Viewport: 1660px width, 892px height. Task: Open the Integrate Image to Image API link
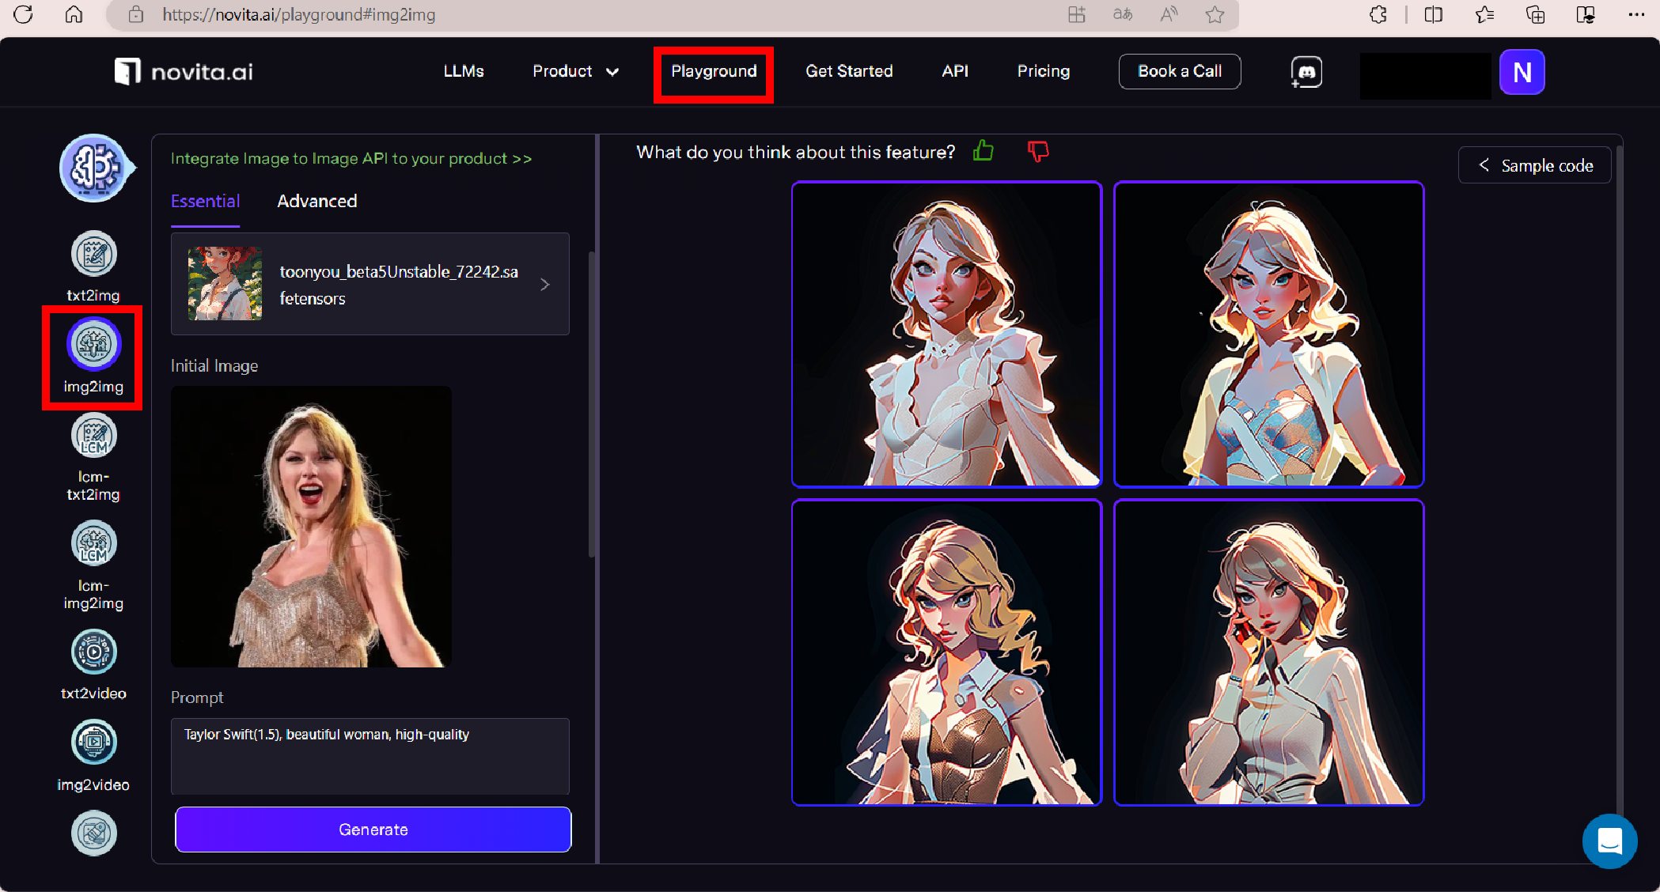pyautogui.click(x=351, y=159)
